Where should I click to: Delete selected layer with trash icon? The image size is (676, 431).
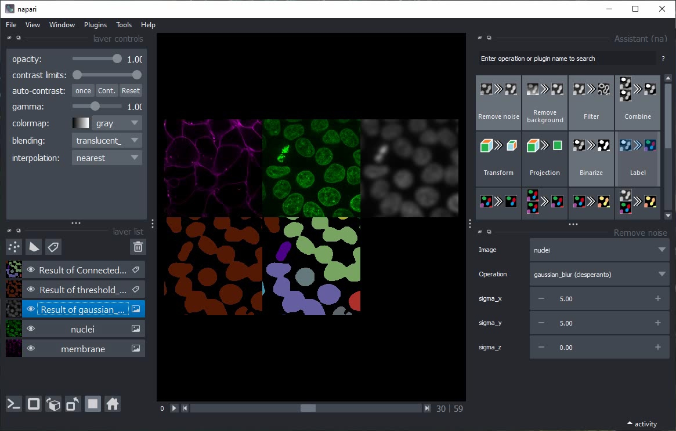(x=138, y=247)
